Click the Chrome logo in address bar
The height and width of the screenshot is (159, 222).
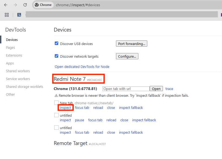click(37, 5)
